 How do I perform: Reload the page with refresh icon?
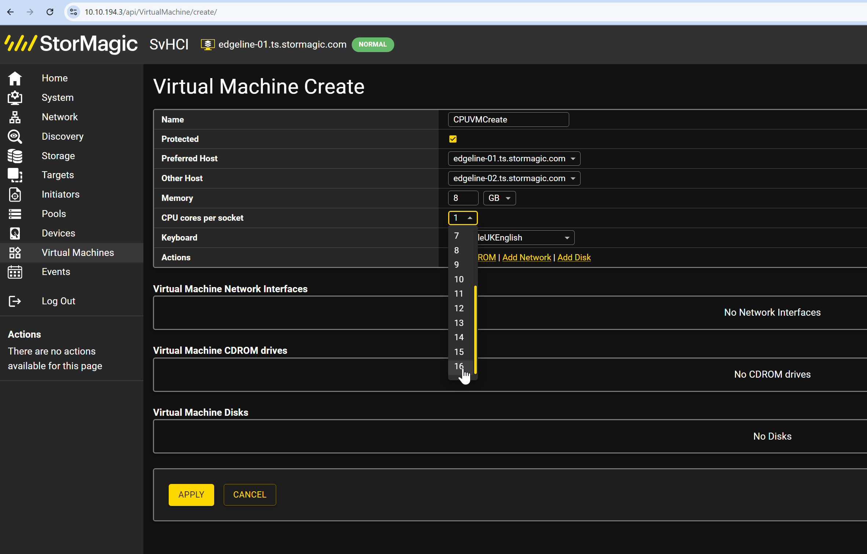coord(50,12)
